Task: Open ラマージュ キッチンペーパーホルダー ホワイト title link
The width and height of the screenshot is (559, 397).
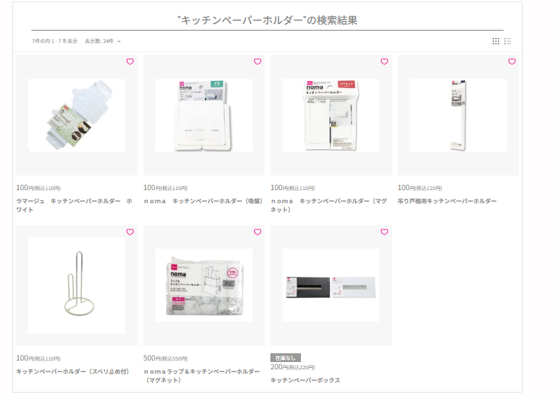Action: pyautogui.click(x=74, y=205)
